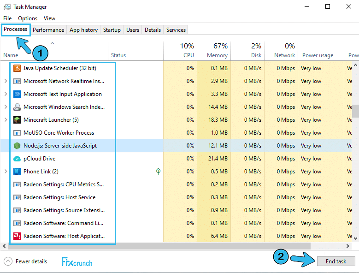Open the File menu
The image size is (359, 273).
click(x=7, y=18)
